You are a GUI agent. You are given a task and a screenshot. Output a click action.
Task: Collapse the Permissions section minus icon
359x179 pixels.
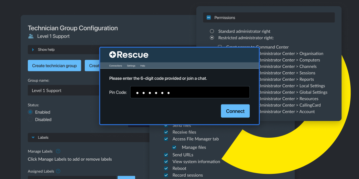click(209, 18)
